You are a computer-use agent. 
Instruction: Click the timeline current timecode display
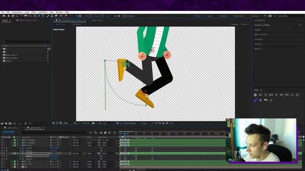pos(9,132)
